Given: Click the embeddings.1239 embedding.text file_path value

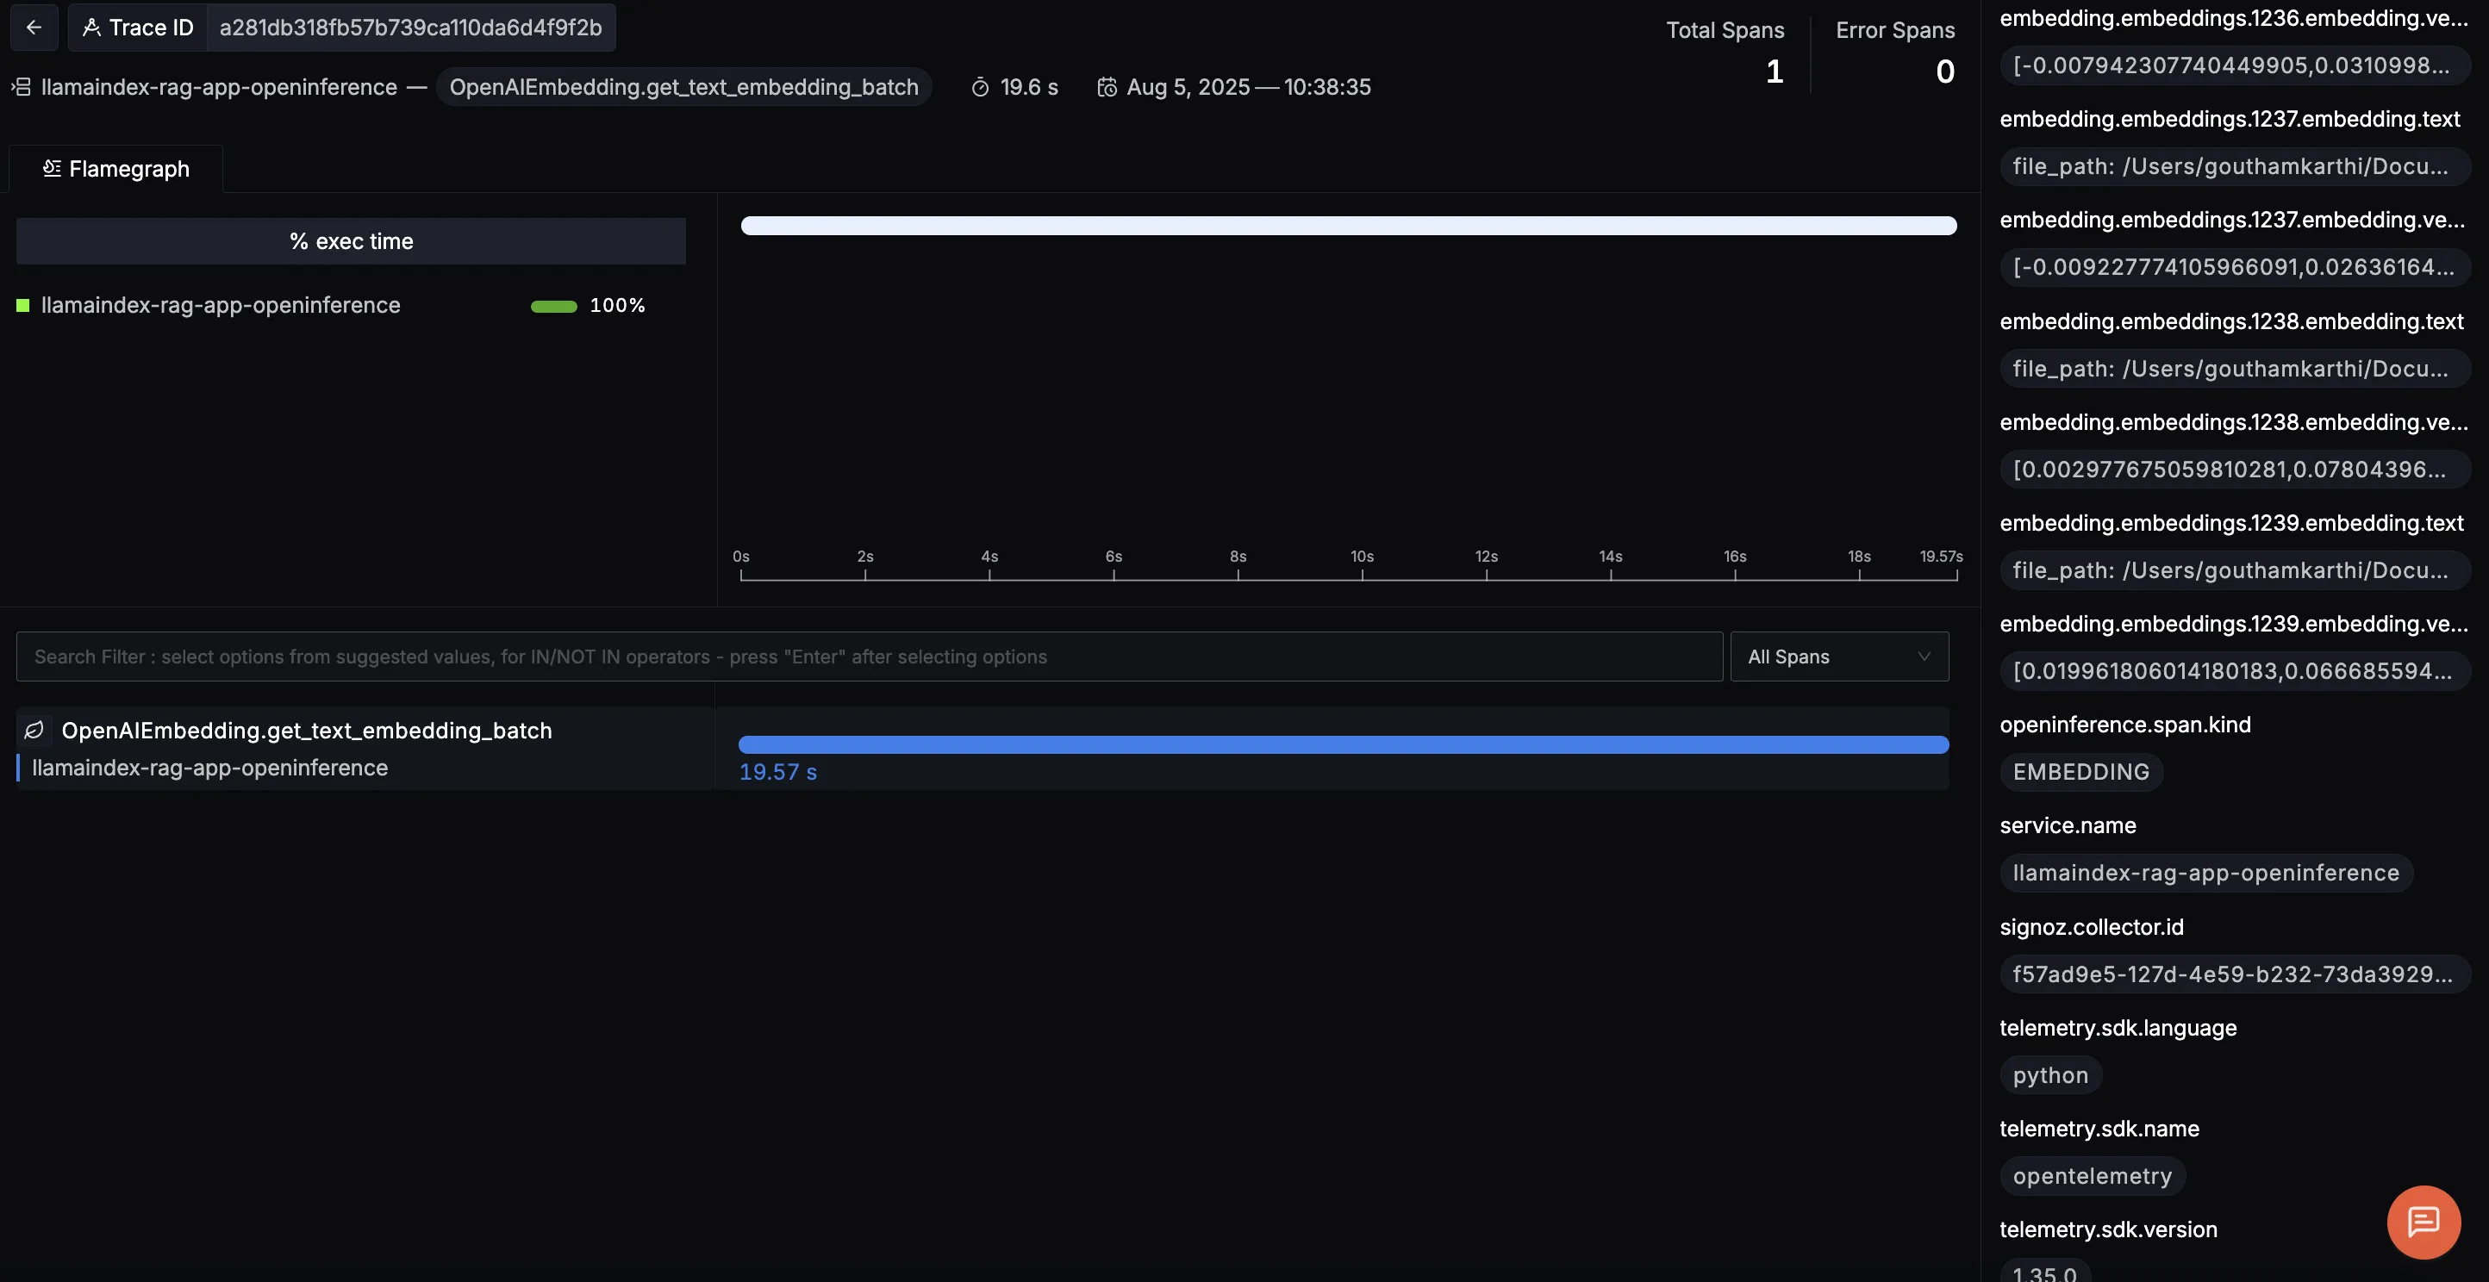Looking at the screenshot, I should pos(2234,570).
